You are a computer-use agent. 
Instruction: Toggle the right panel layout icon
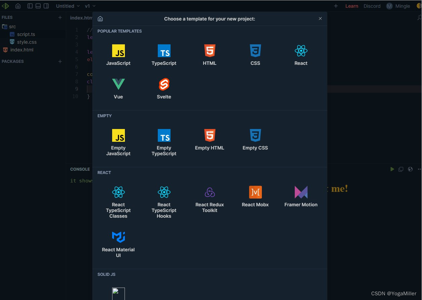tap(46, 6)
